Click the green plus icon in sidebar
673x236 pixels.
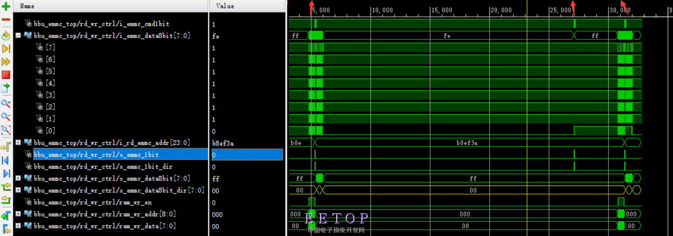6,7
